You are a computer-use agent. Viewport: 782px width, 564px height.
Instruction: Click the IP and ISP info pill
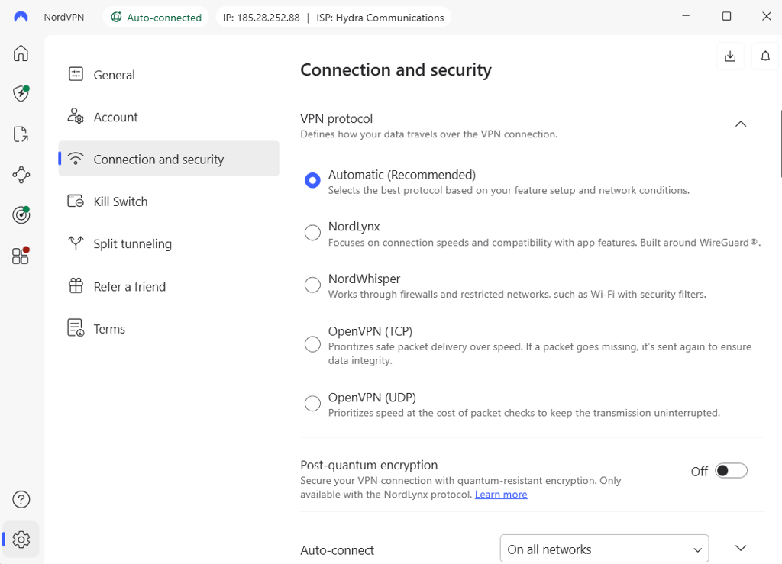(333, 18)
